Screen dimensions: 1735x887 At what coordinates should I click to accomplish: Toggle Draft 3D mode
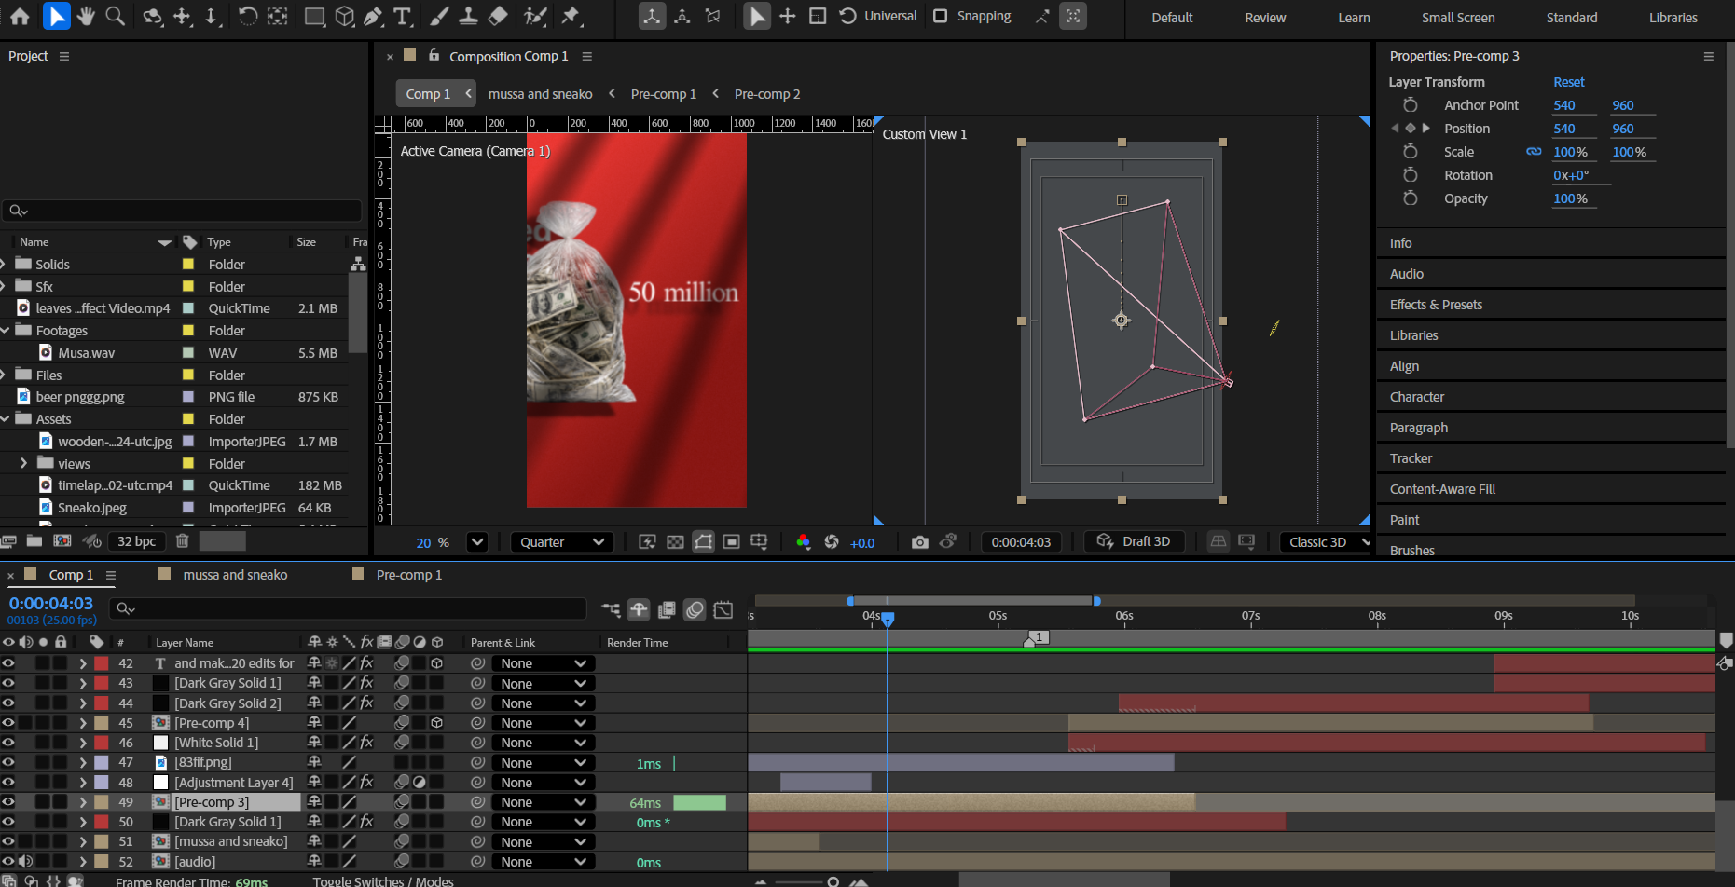coord(1134,542)
